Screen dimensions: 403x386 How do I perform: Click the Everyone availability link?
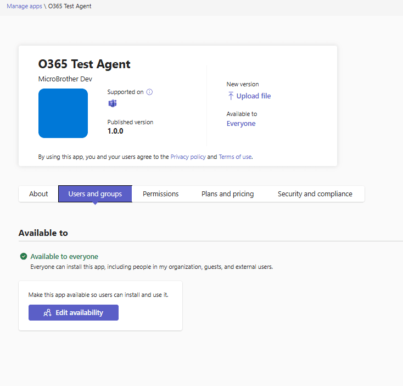tap(241, 124)
